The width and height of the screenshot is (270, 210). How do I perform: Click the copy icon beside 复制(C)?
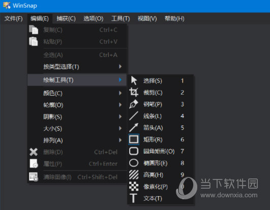34,30
